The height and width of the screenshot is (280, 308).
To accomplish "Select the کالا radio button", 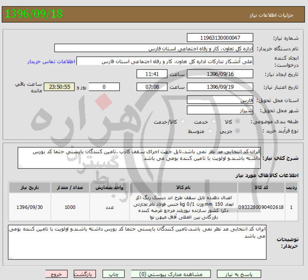I will click(237, 121).
